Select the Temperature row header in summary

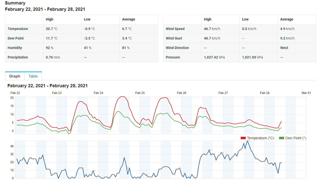pos(18,29)
